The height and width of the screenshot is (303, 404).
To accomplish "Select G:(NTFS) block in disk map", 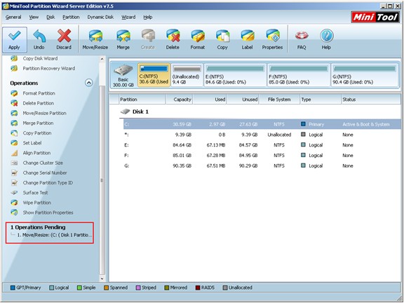I will pos(365,75).
